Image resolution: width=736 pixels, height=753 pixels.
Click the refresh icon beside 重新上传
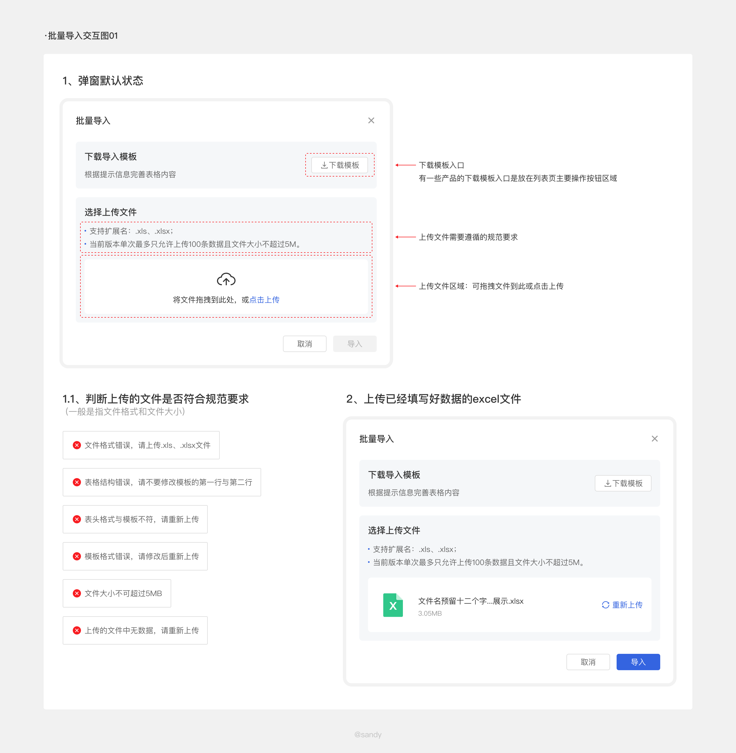pos(605,605)
